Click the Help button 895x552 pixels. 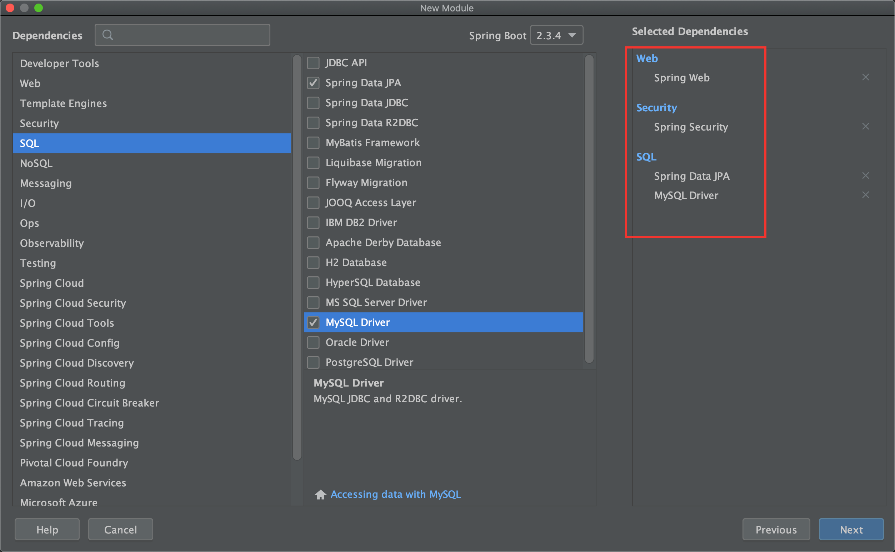[x=47, y=530]
